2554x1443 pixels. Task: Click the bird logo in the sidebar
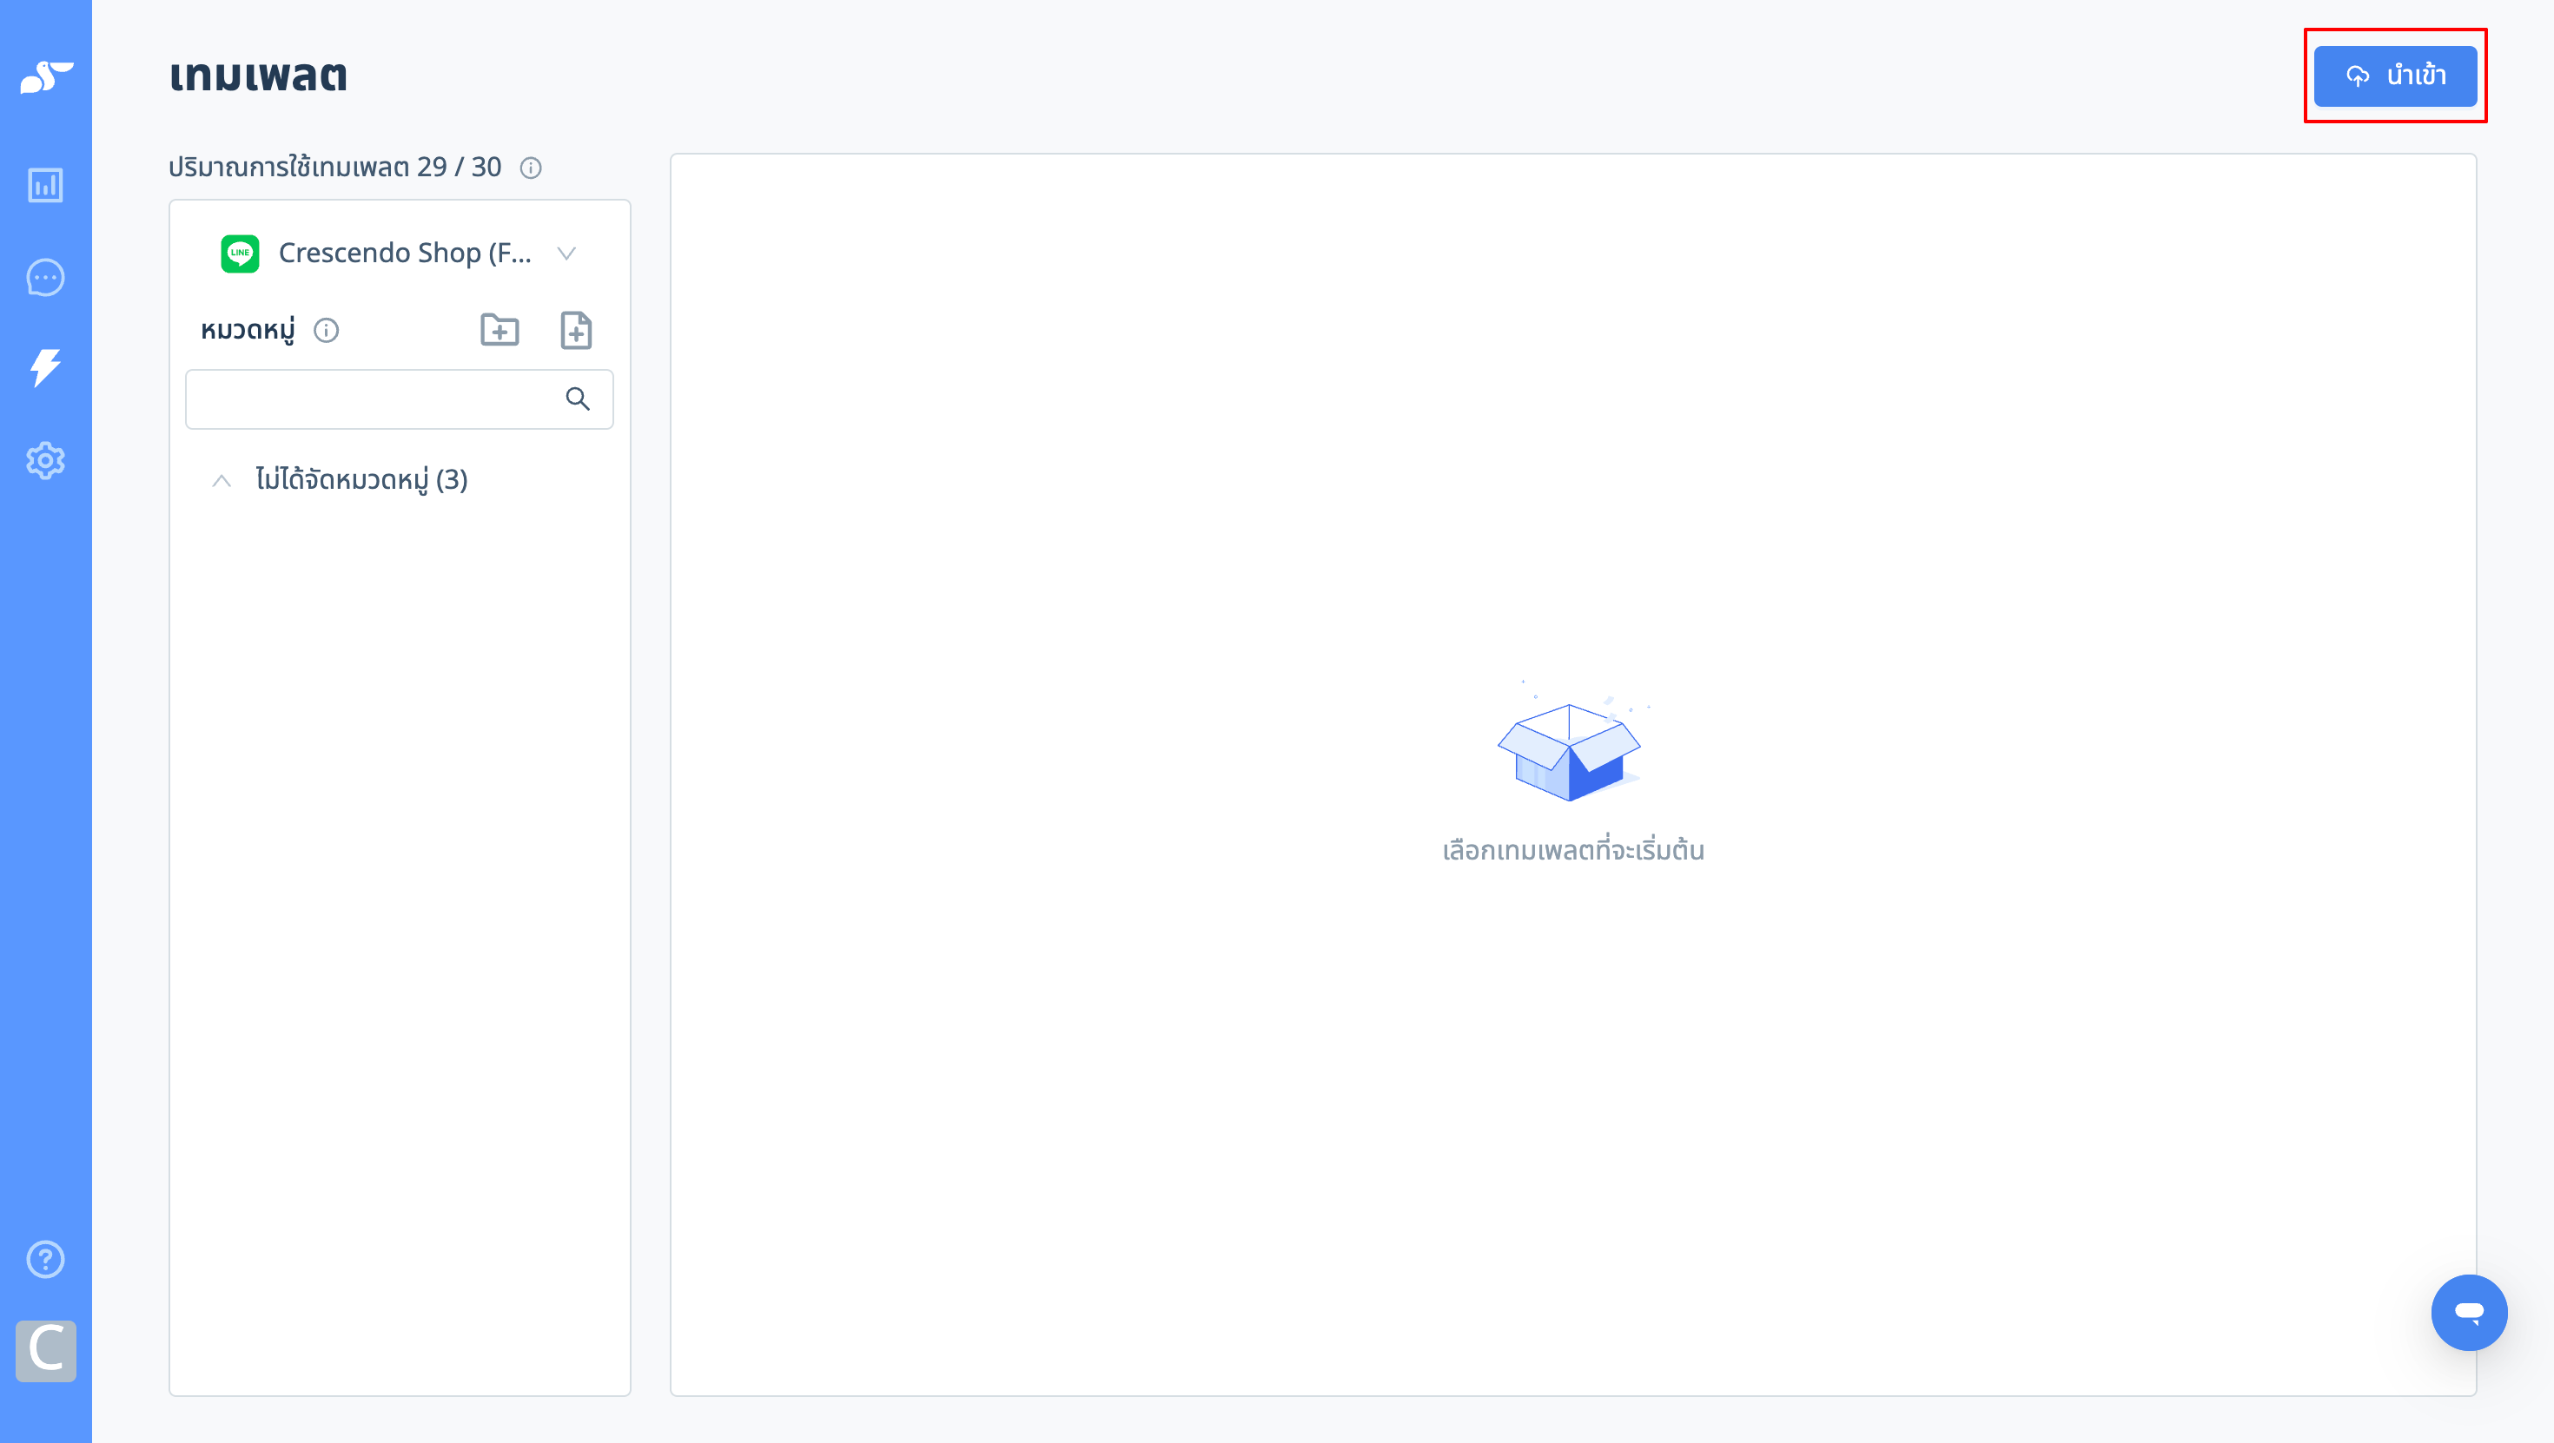coord(45,76)
